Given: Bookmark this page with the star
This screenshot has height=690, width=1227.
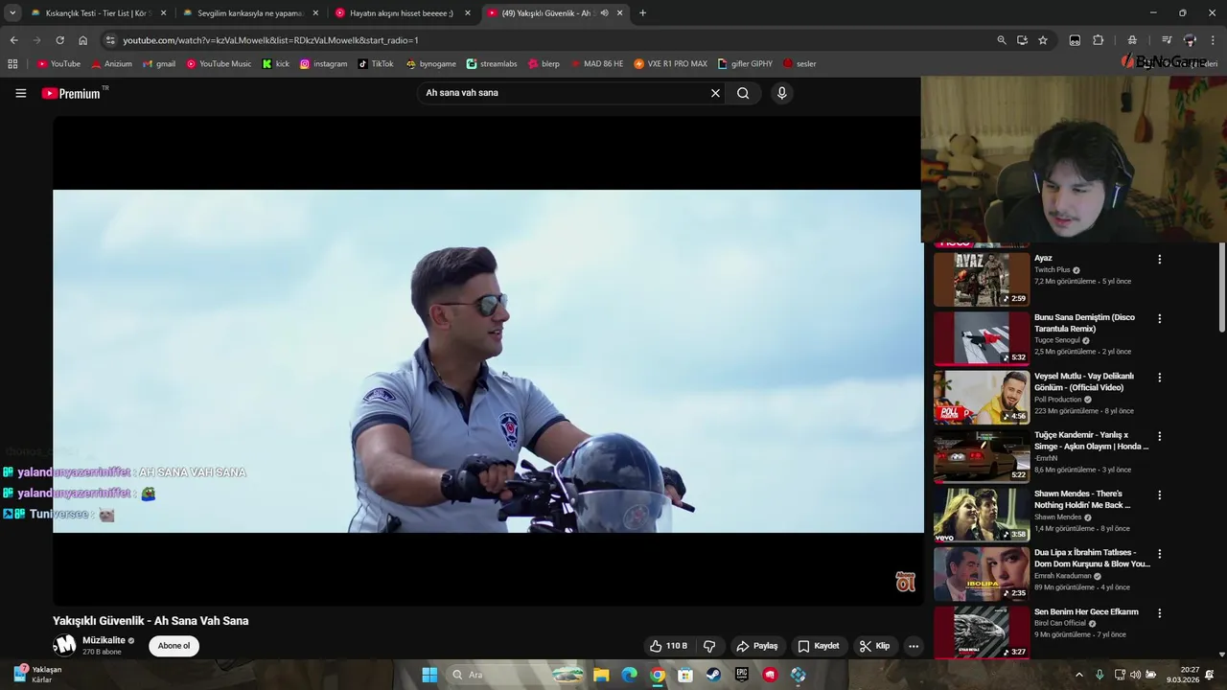Looking at the screenshot, I should (x=1043, y=40).
